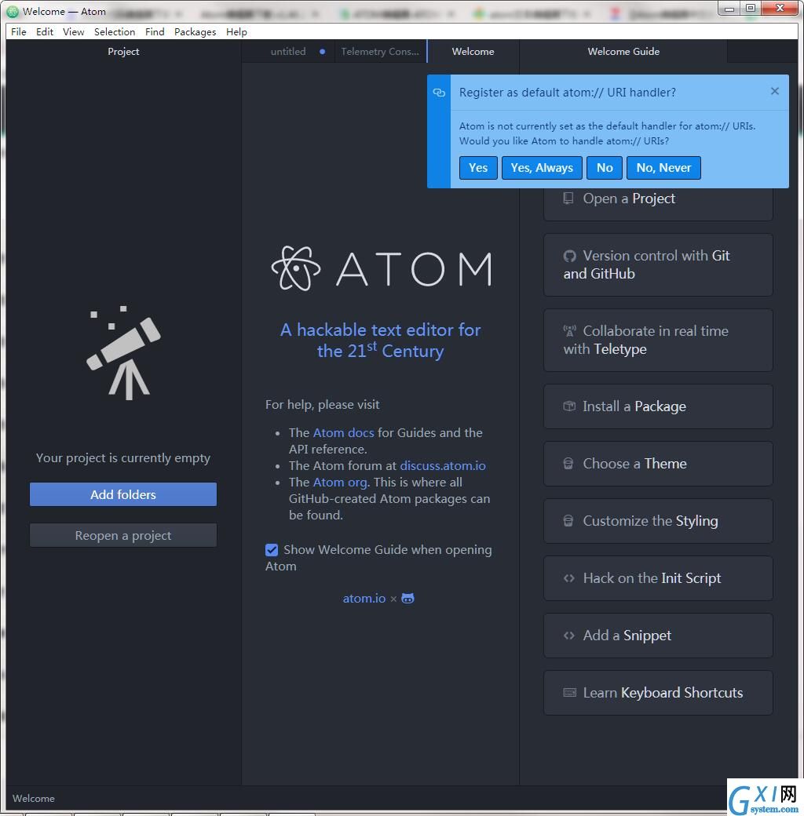Open the File menu

tap(19, 31)
